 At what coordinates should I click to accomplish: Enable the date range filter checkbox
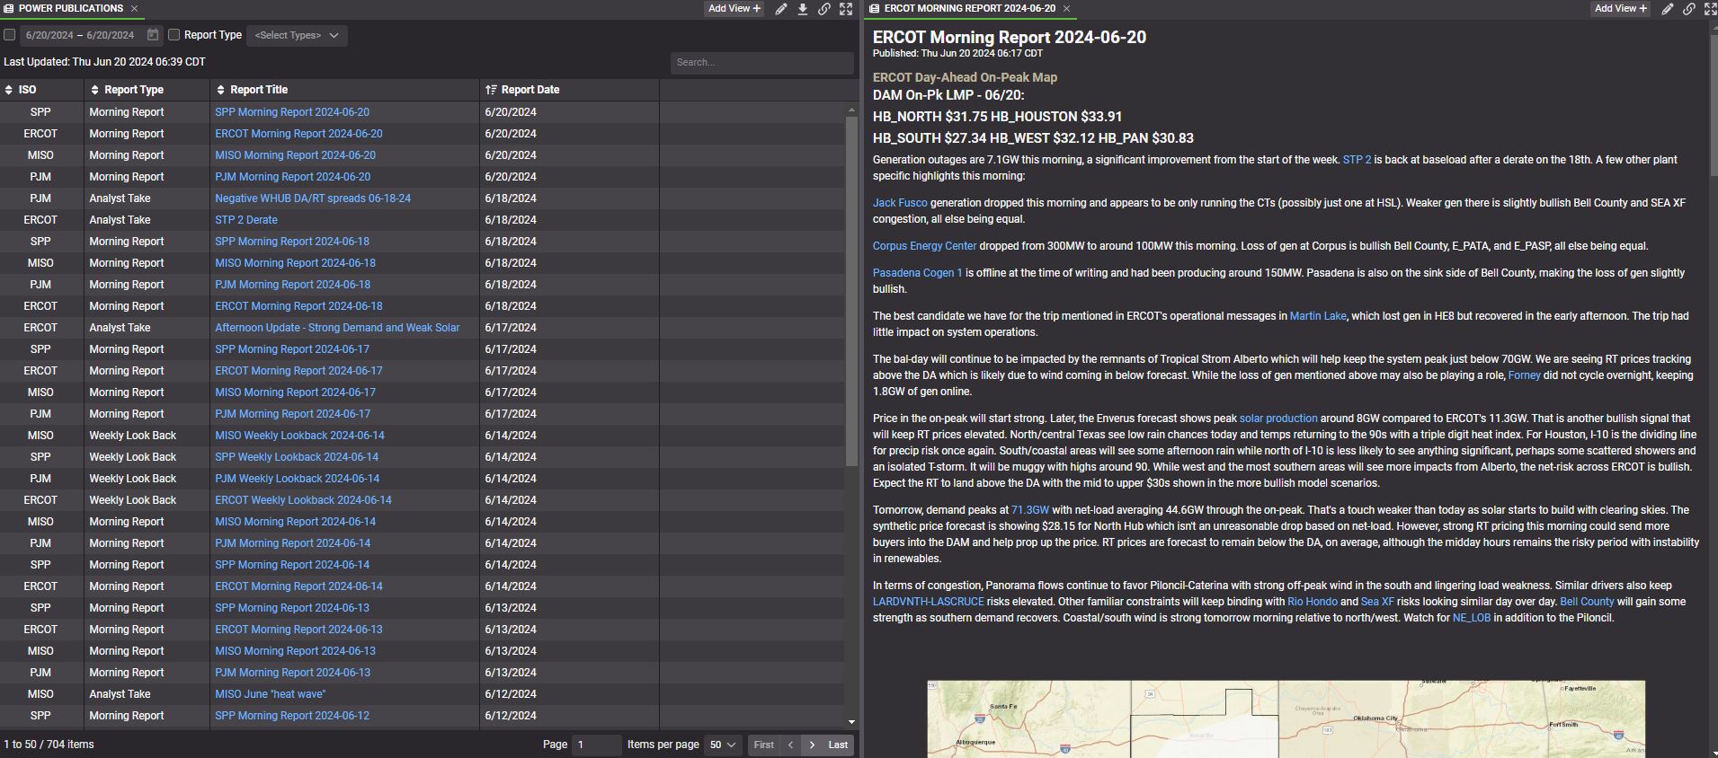pyautogui.click(x=10, y=35)
